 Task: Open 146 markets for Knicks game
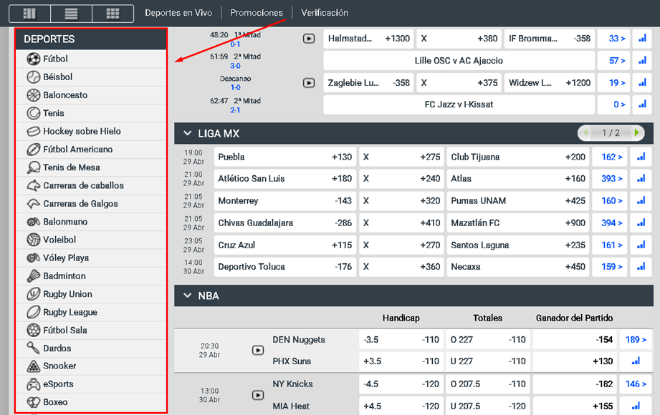click(636, 384)
